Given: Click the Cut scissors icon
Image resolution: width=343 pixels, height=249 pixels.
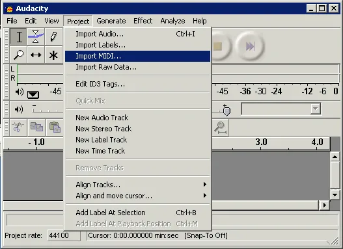Looking at the screenshot, I should point(18,127).
